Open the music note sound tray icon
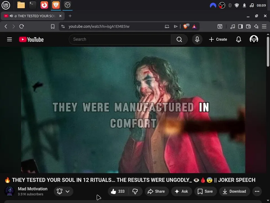This screenshot has width=270, height=203. [251, 6]
